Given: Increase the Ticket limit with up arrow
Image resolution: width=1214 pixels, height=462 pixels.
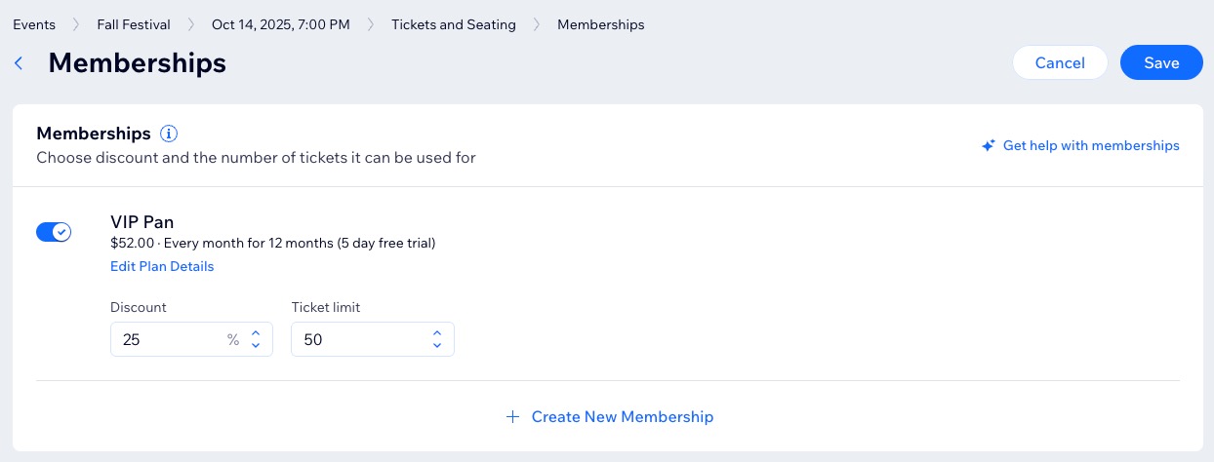Looking at the screenshot, I should [x=437, y=333].
